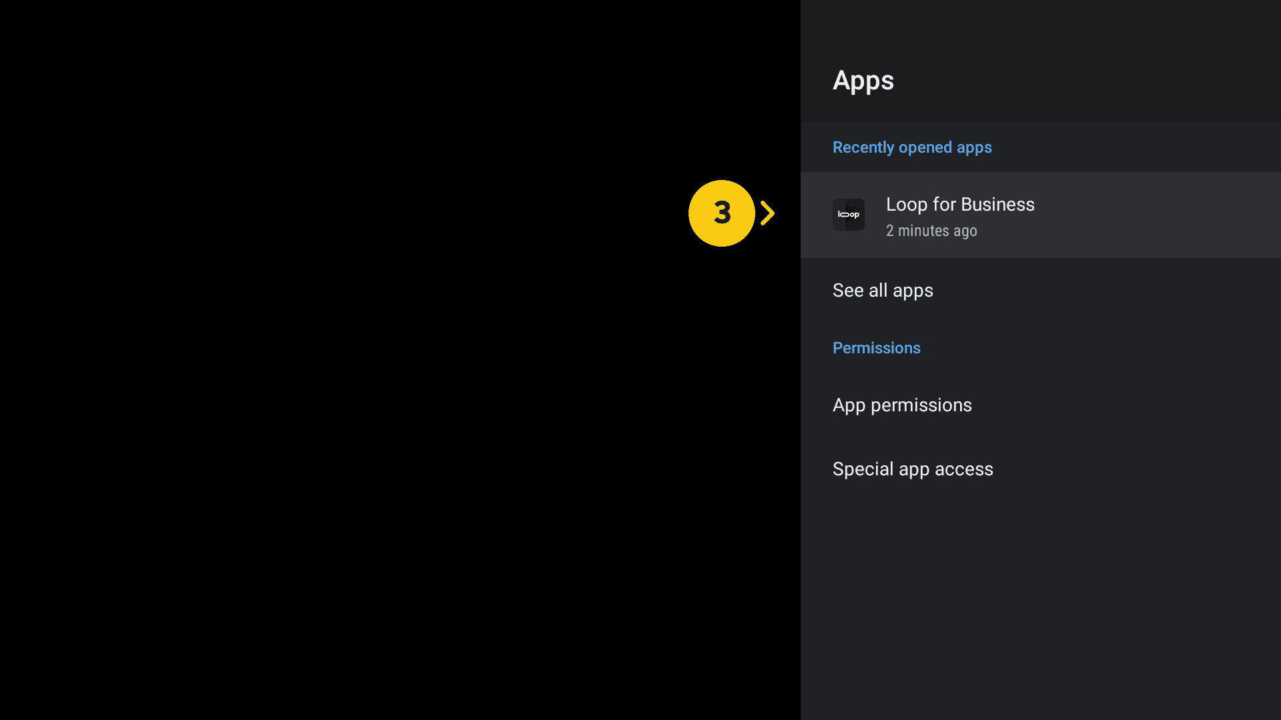
Task: Click the 2 minutes ago subtitle
Action: 931,231
